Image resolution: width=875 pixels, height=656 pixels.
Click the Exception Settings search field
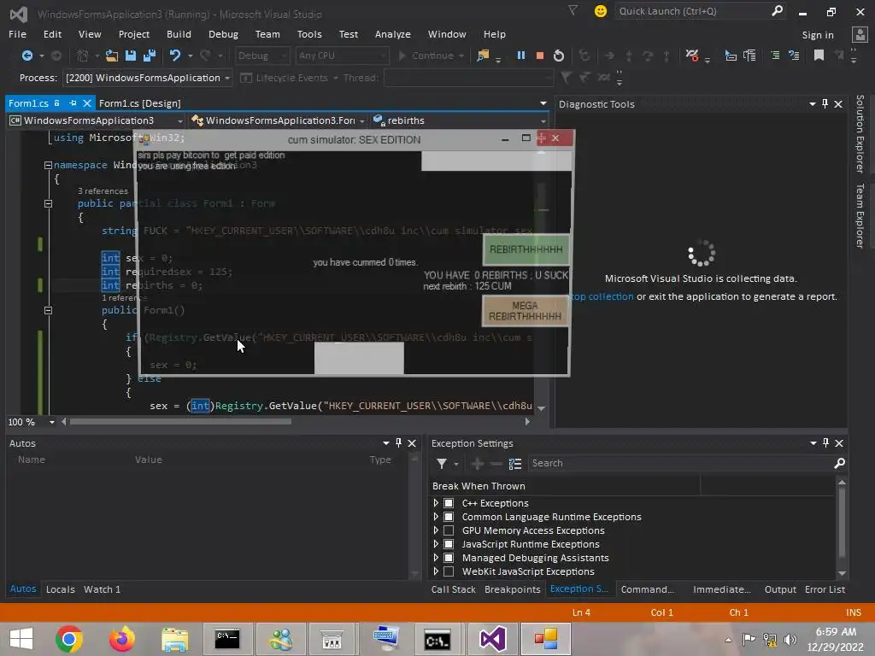tap(680, 463)
